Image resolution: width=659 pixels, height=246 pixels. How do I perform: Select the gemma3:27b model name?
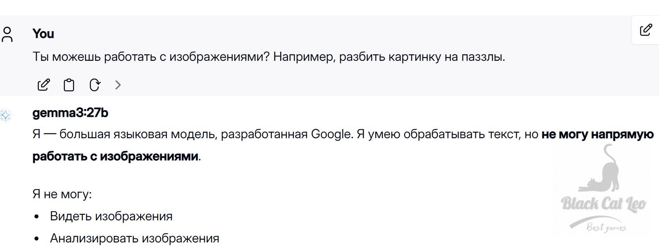tap(70, 113)
